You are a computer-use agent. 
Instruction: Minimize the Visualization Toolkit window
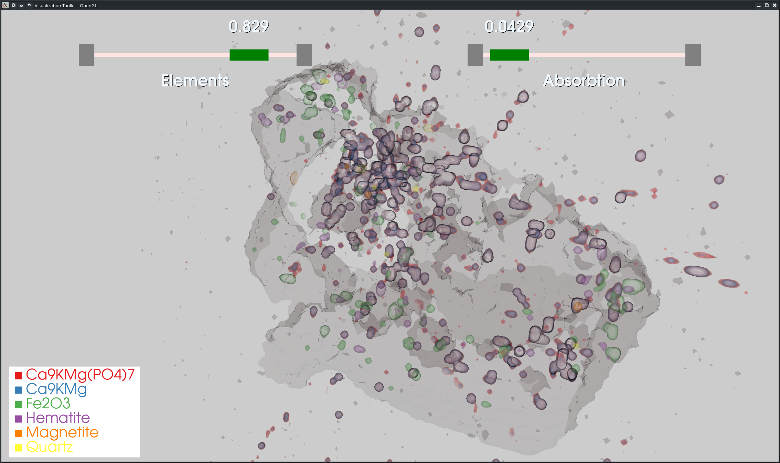(x=759, y=5)
